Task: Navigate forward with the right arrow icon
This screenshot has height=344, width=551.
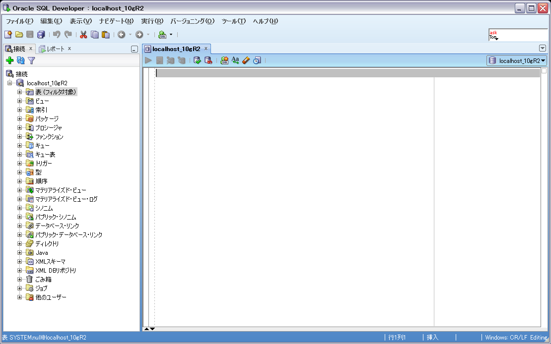Action: pyautogui.click(x=139, y=34)
